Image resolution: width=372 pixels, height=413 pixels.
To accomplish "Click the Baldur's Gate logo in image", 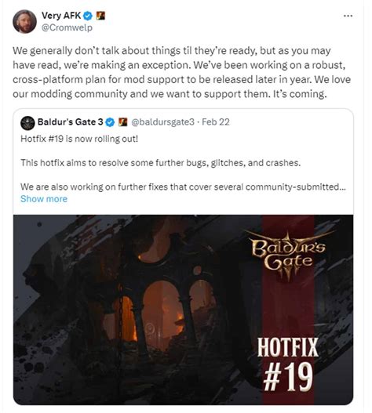I will (x=288, y=255).
